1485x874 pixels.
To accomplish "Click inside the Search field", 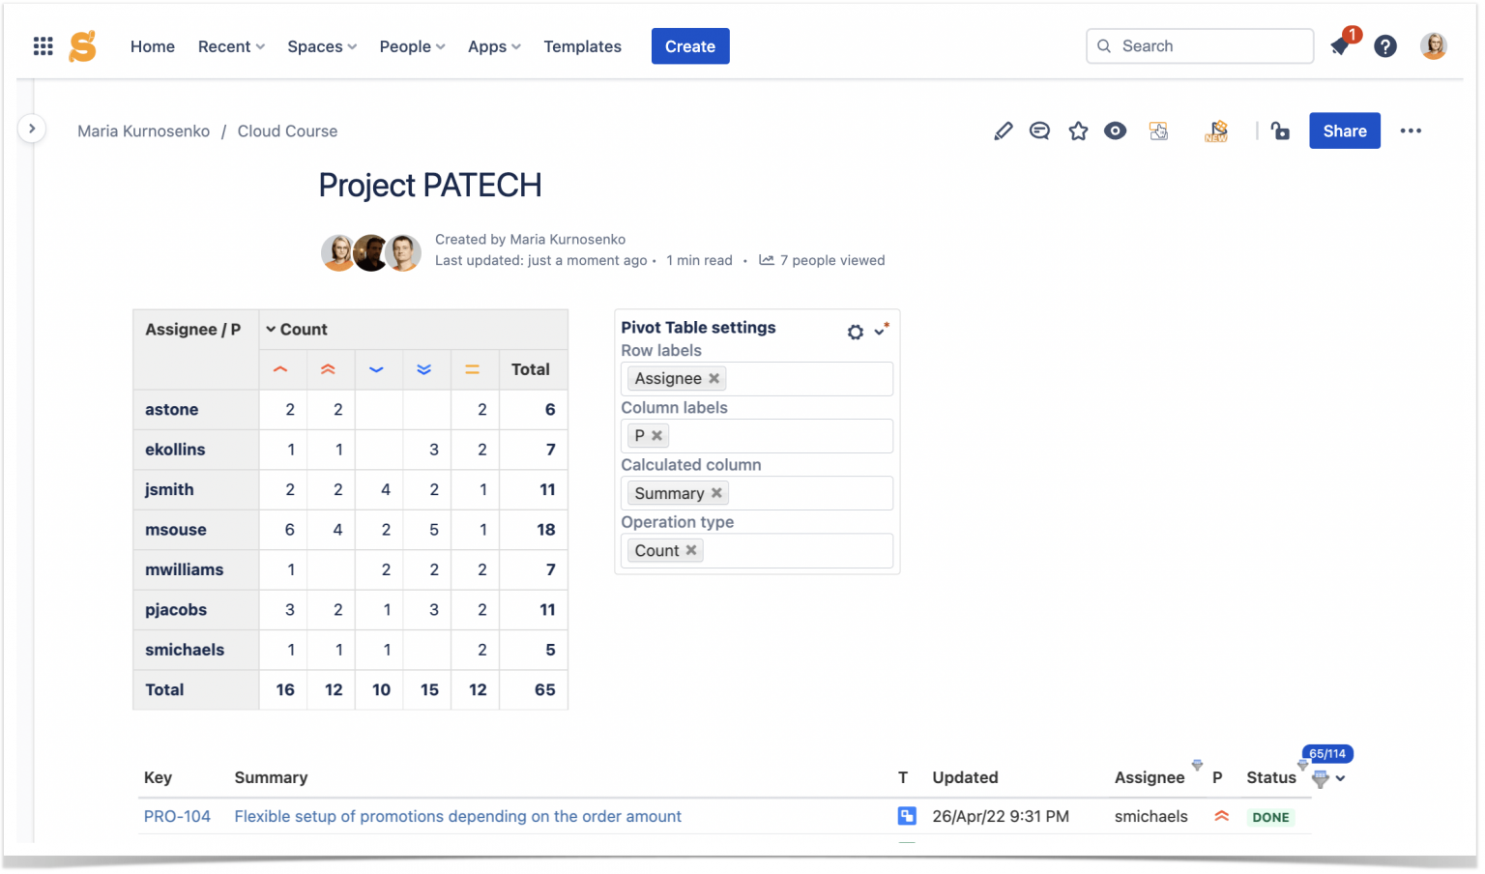I will (x=1199, y=45).
